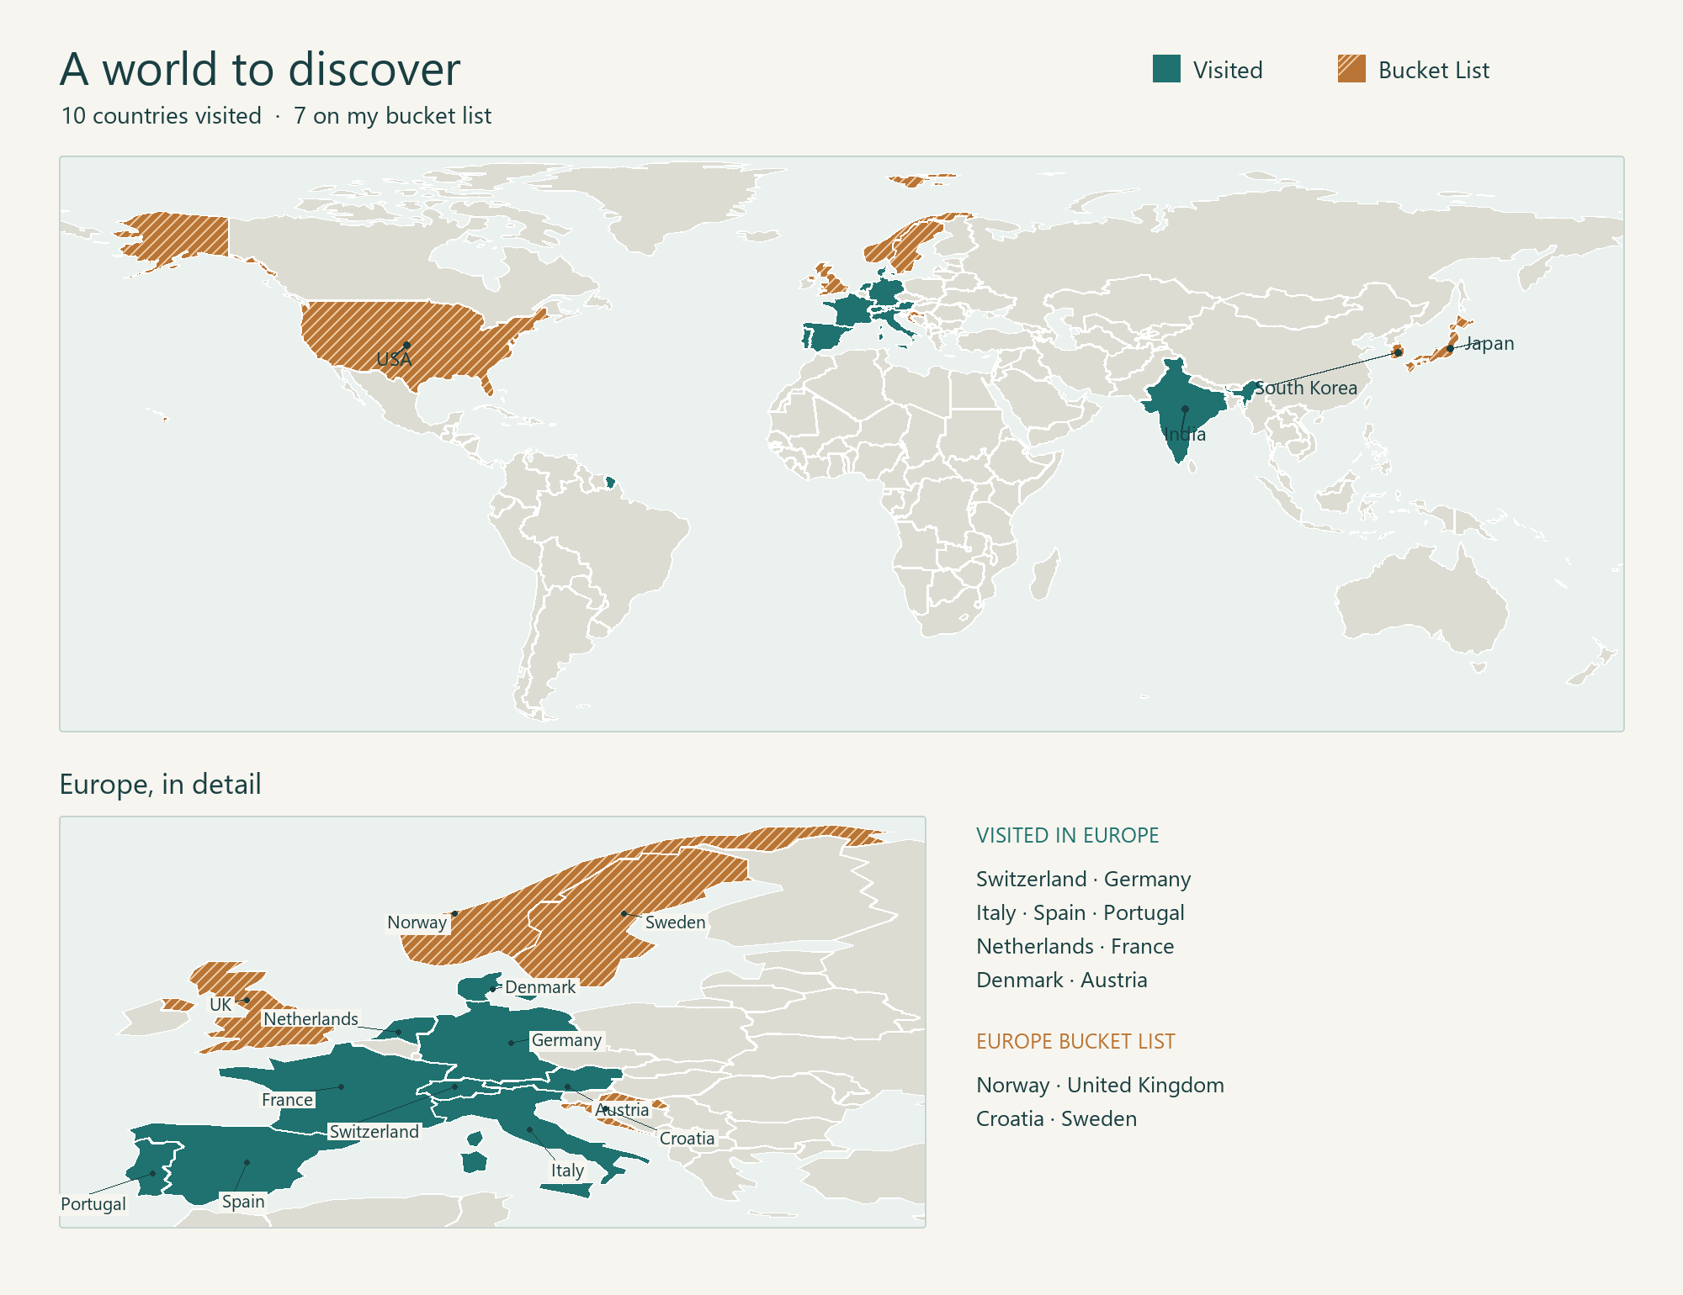Click the 'EUROPE BUCKET LIST' heading
Viewport: 1683px width, 1295px height.
1075,1041
